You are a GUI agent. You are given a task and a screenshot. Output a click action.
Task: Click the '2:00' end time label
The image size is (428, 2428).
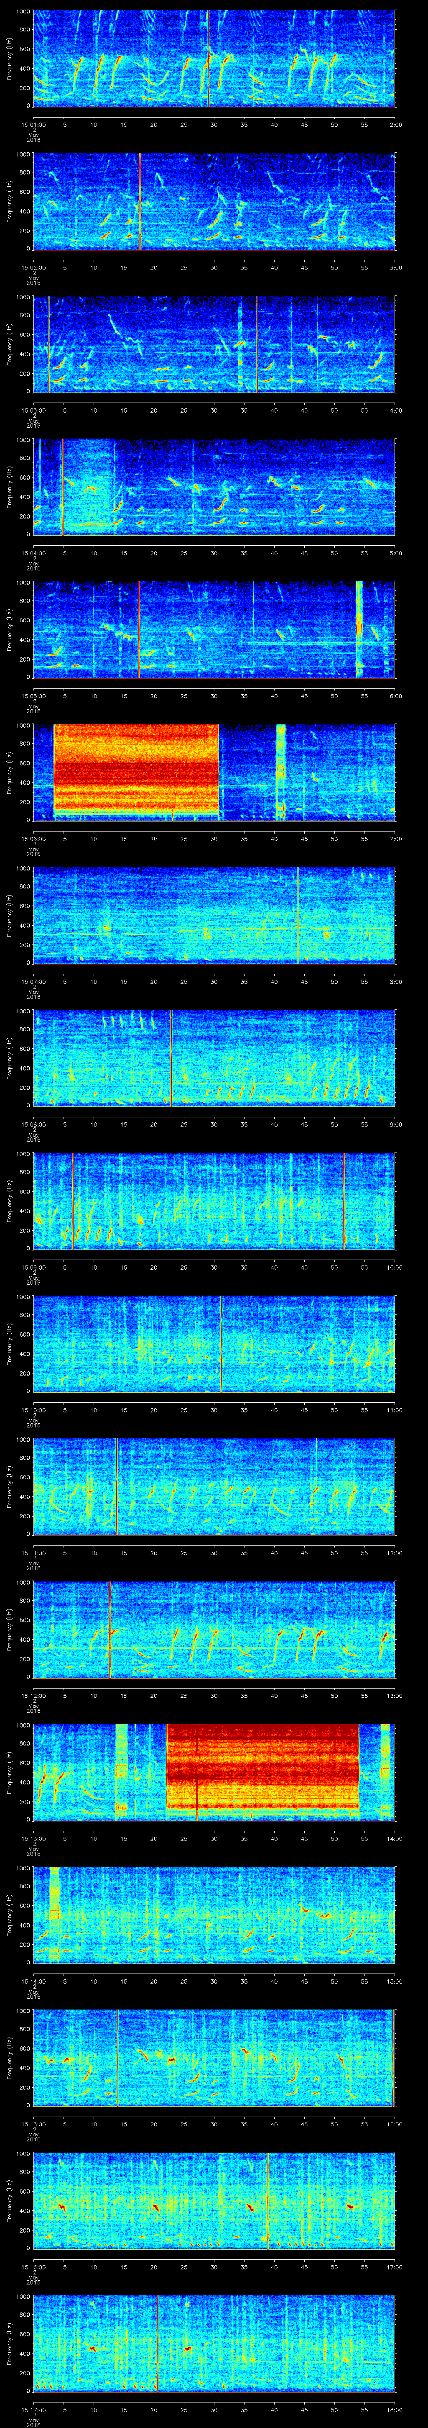[395, 124]
